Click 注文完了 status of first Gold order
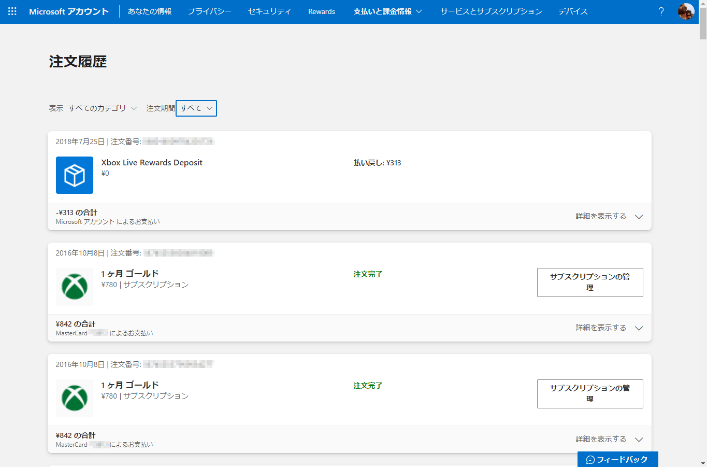 pyautogui.click(x=368, y=274)
